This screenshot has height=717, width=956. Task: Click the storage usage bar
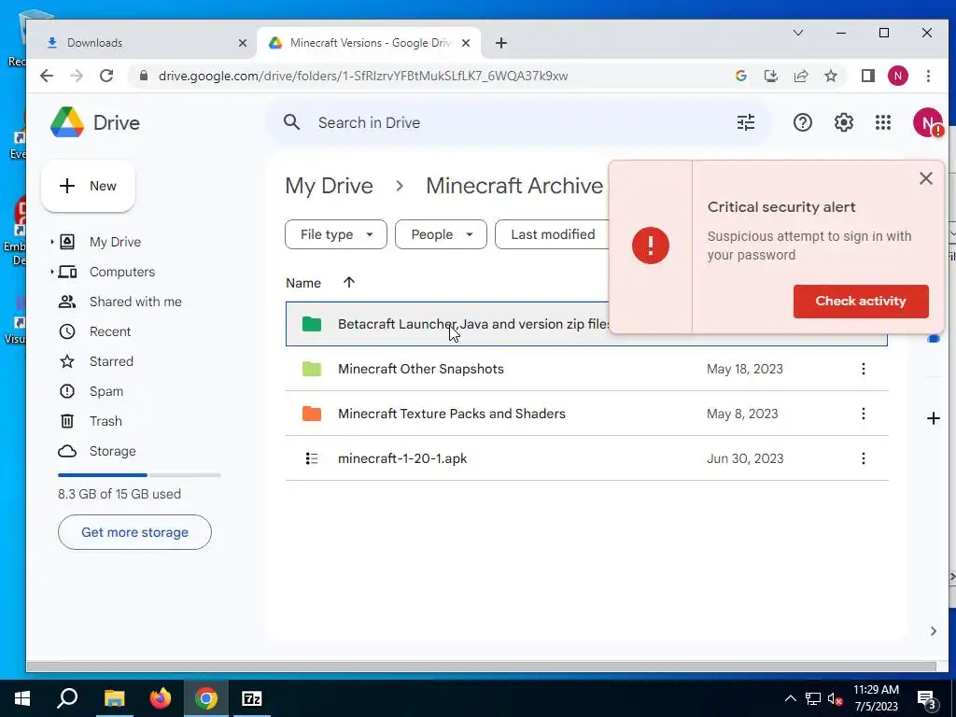click(139, 475)
